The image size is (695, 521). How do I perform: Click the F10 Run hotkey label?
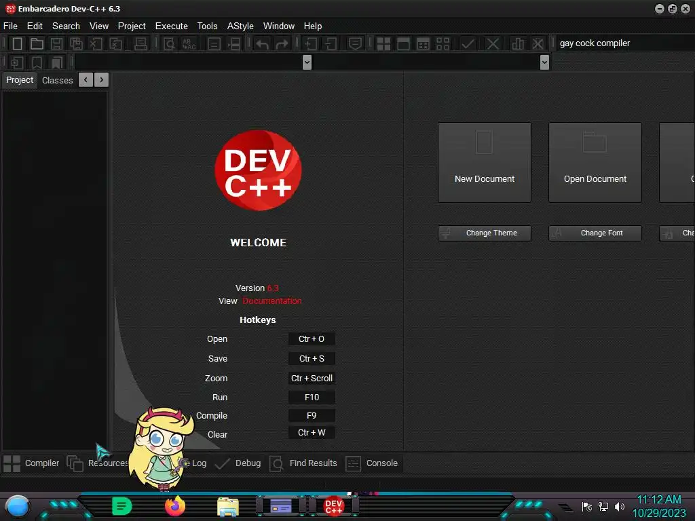click(312, 398)
